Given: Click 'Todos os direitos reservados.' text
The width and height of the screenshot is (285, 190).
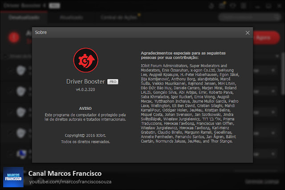Looking at the screenshot, I should (85, 142).
